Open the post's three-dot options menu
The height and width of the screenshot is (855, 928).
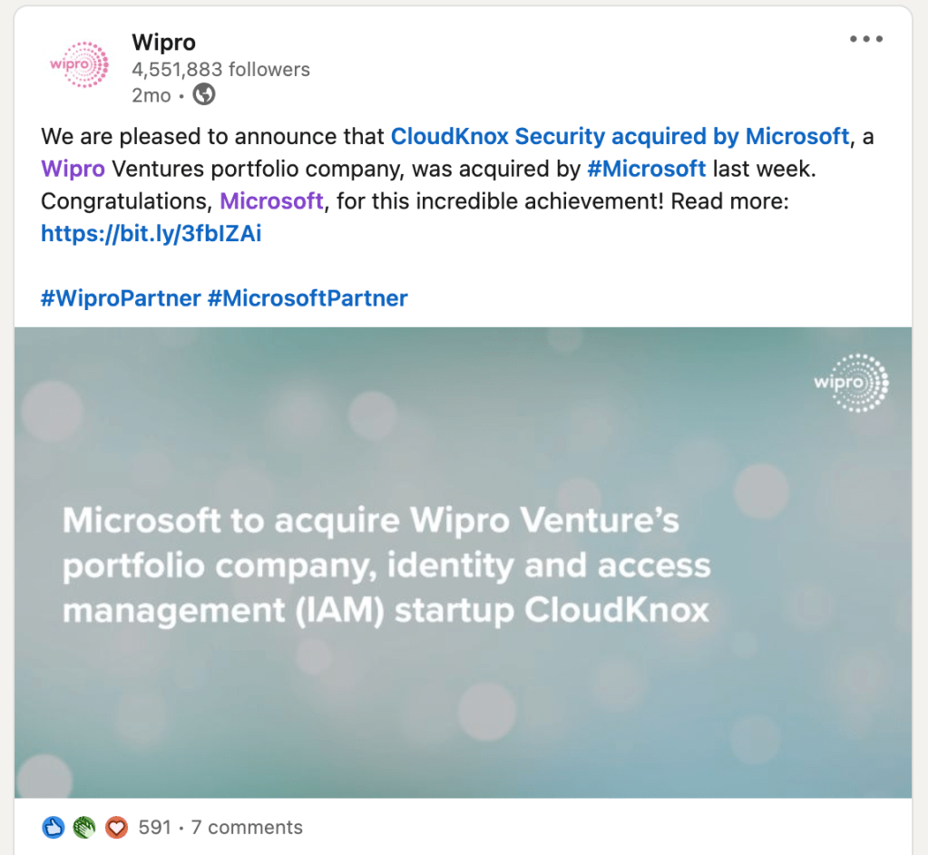[x=865, y=40]
